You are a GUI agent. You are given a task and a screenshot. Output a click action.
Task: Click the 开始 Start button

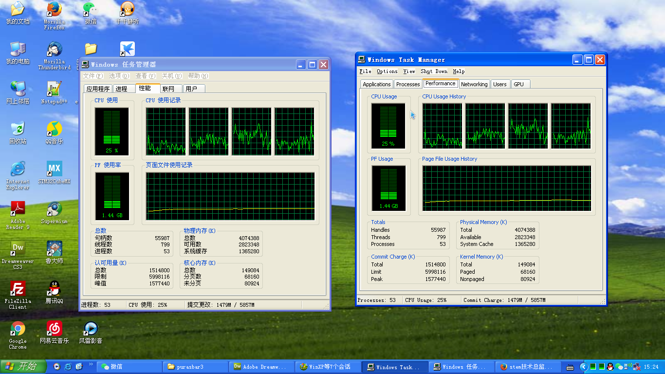tap(23, 367)
